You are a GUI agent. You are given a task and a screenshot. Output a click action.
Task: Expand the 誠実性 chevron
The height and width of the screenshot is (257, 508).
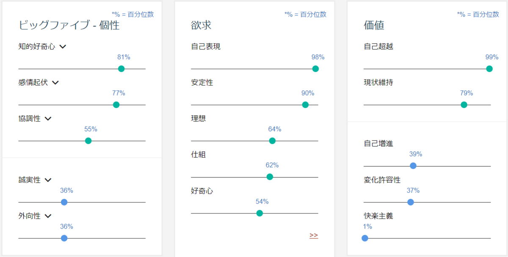click(48, 180)
